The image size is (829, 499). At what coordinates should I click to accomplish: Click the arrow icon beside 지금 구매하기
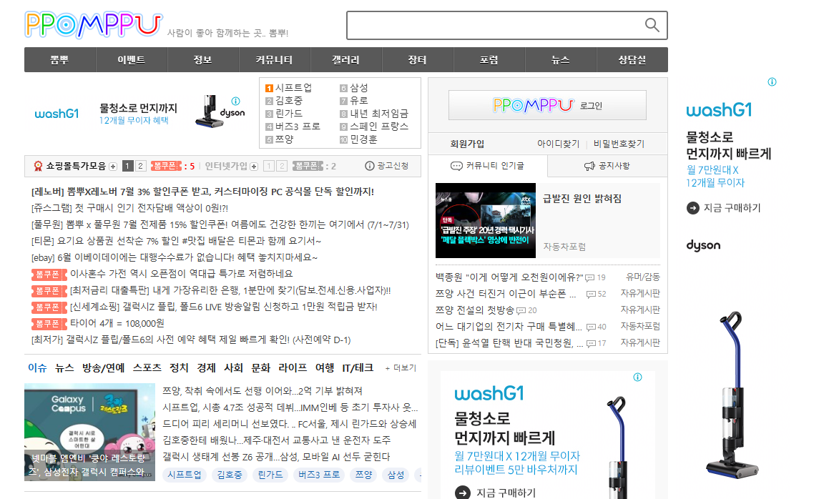[692, 208]
